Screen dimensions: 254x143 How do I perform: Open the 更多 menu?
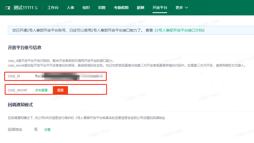click(179, 8)
